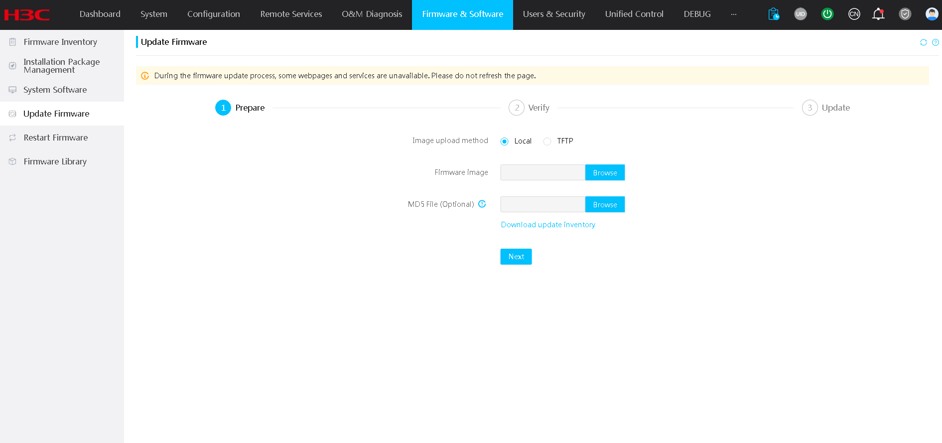Click the Firmware Library sidebar icon
The width and height of the screenshot is (942, 443).
coord(12,161)
